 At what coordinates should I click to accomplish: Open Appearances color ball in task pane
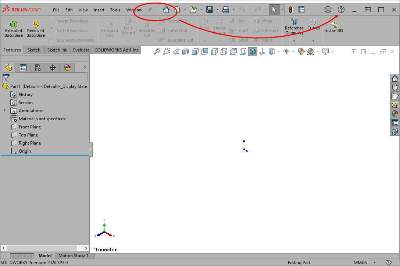(x=394, y=114)
